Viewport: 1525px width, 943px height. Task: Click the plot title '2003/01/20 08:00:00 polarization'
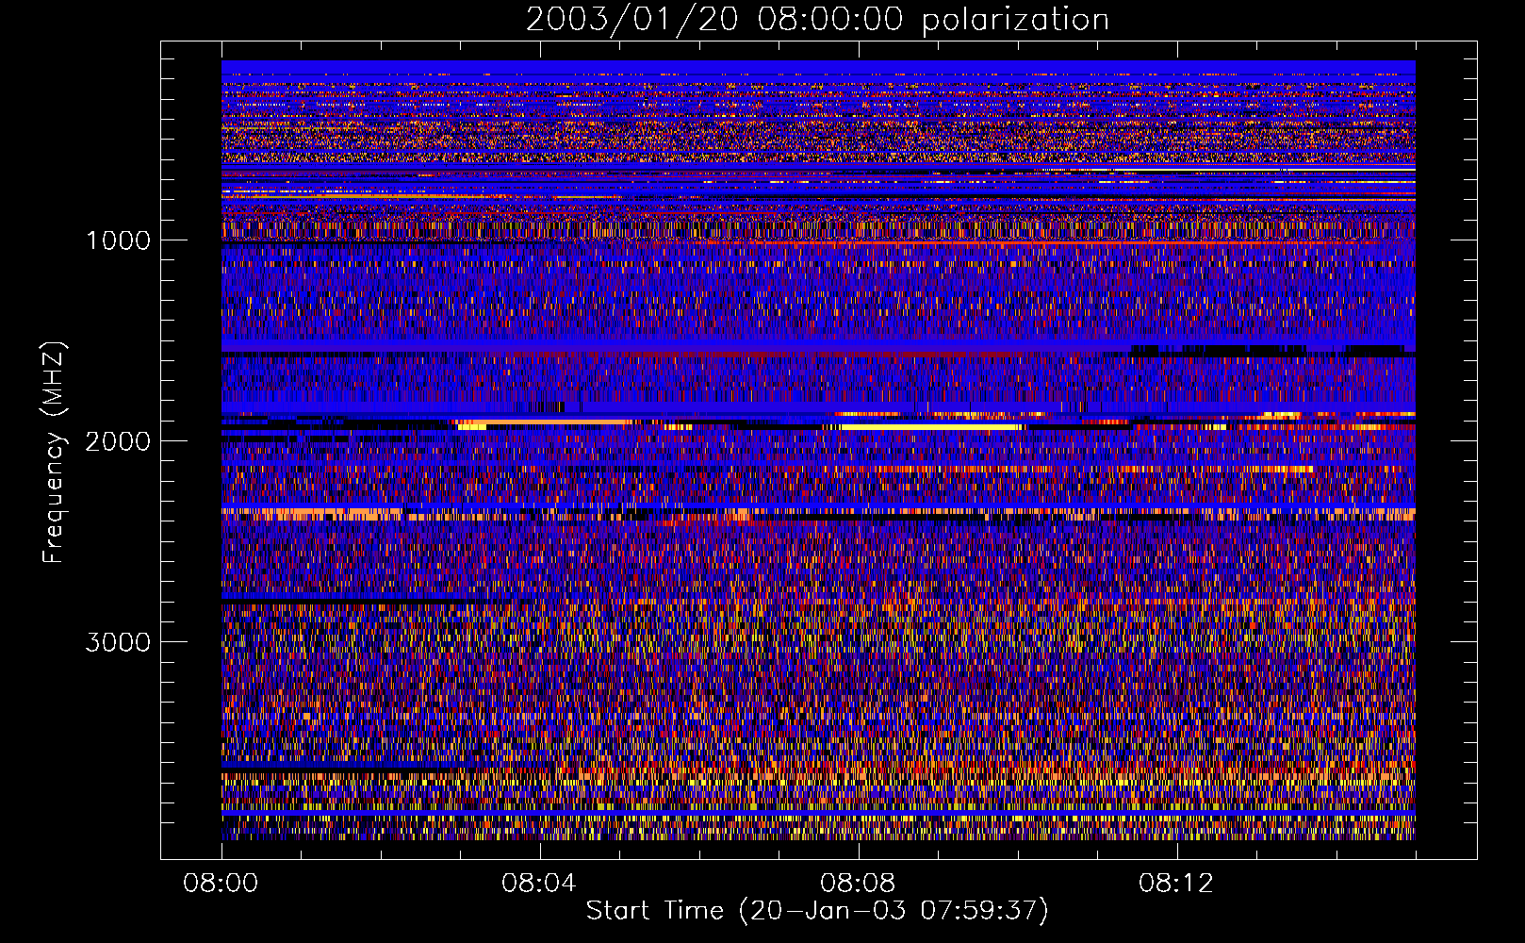(x=817, y=19)
